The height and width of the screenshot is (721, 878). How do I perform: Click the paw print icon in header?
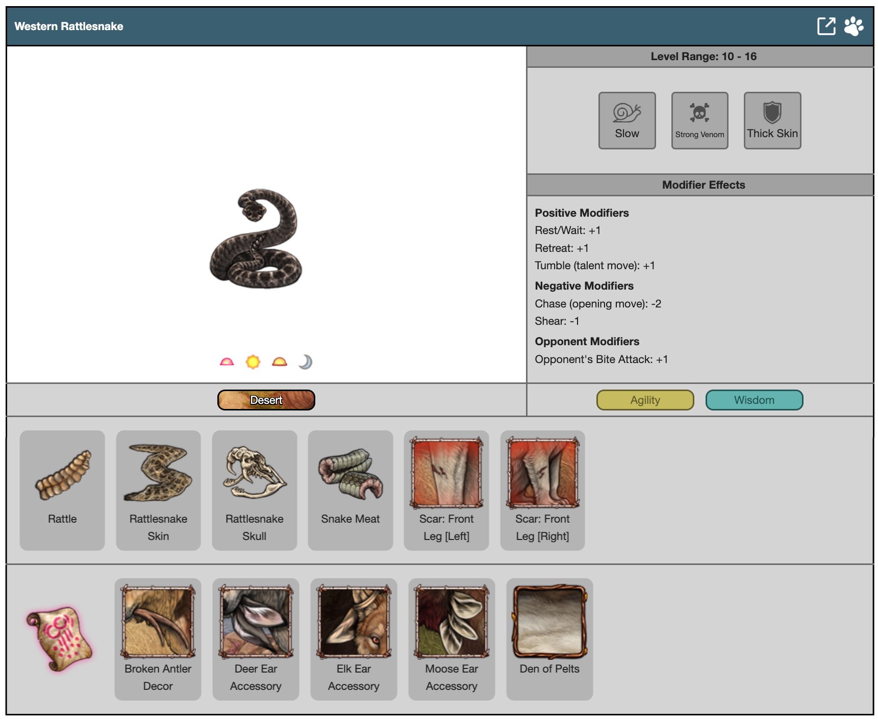[854, 26]
